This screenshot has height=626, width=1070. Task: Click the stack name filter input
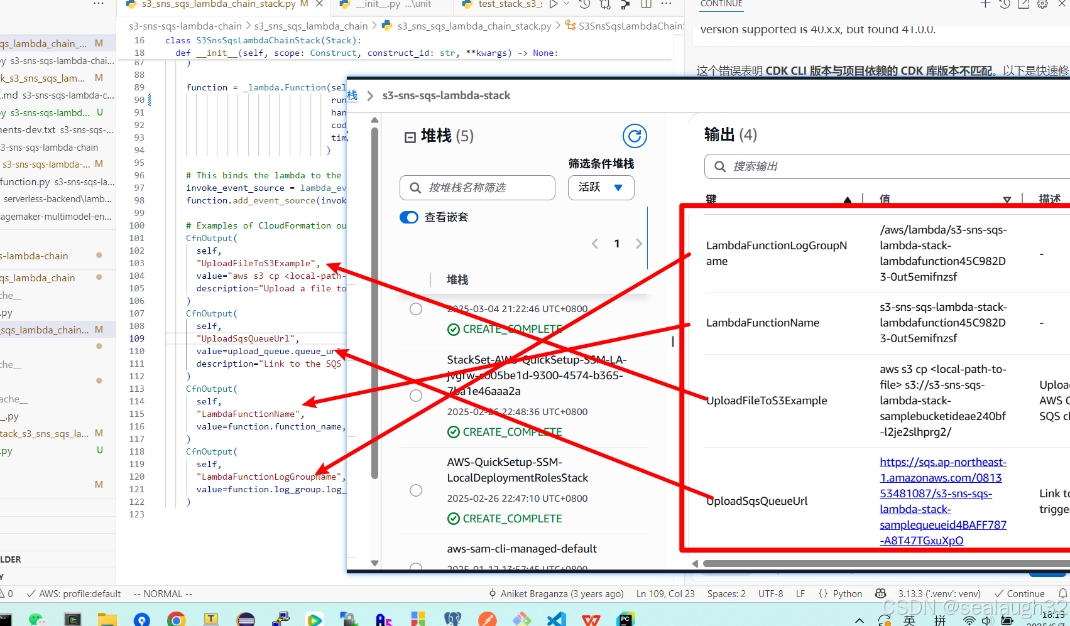[x=478, y=188]
